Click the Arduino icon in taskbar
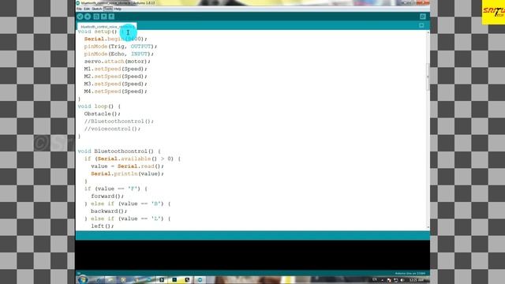Screen dimensions: 505x284 (200, 280)
